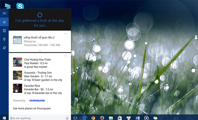The height and width of the screenshot is (120, 198).
Task: Open the sticky notes icon on taskbar
Action: 155,118
